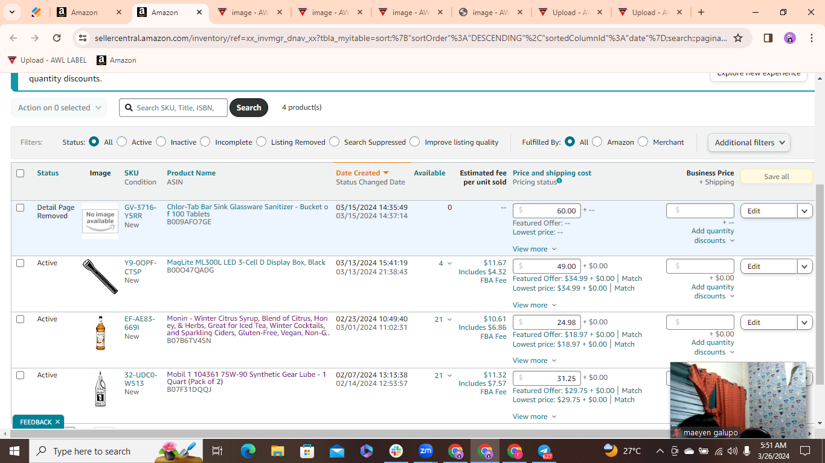Image resolution: width=825 pixels, height=463 pixels.
Task: Bookmark this page with the star icon
Action: pyautogui.click(x=738, y=38)
